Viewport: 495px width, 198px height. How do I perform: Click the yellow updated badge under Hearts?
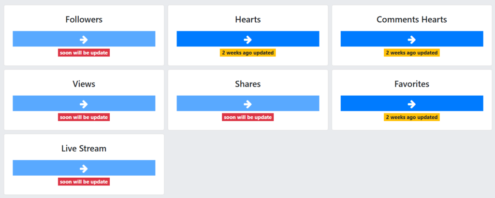(x=248, y=53)
